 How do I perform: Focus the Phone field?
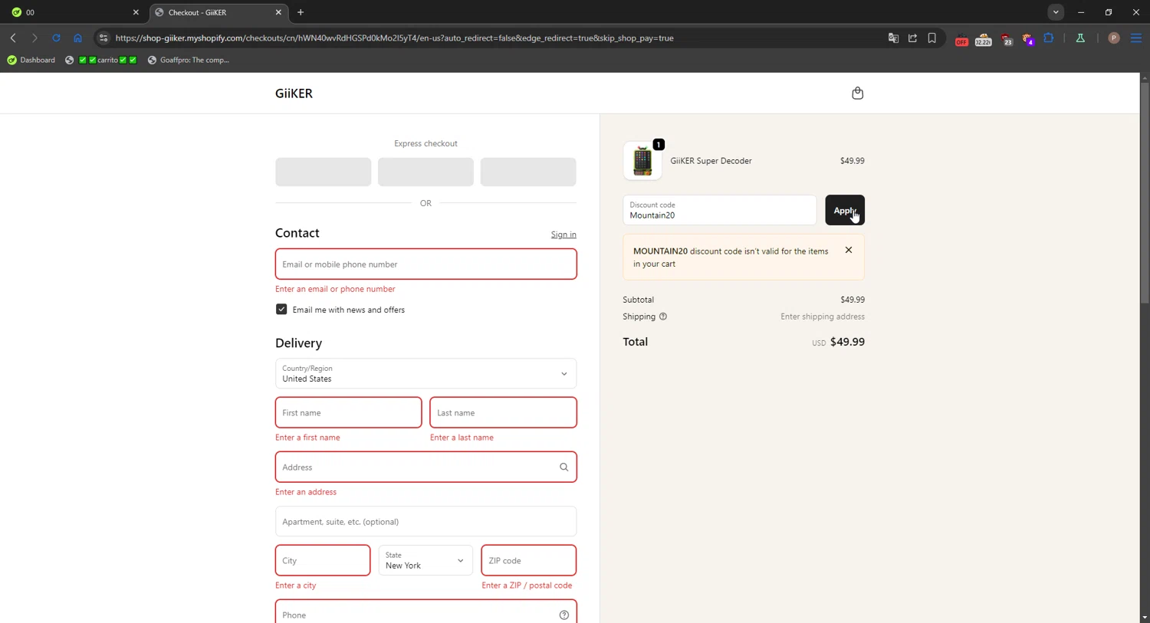pyautogui.click(x=426, y=613)
